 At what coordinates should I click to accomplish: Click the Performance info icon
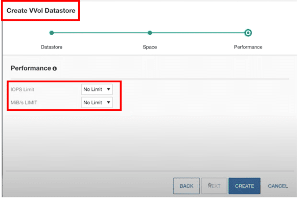click(55, 68)
